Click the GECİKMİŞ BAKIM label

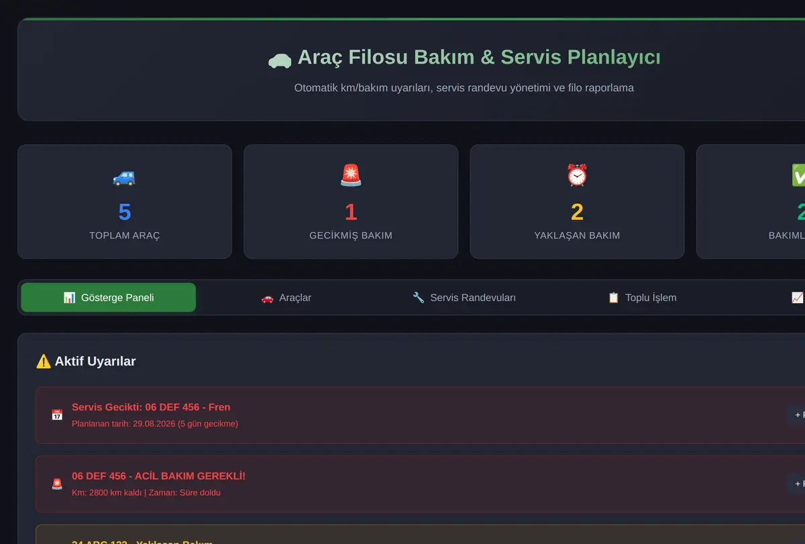click(x=351, y=235)
